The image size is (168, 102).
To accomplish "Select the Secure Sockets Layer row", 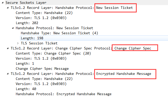I will tap(86, 3).
